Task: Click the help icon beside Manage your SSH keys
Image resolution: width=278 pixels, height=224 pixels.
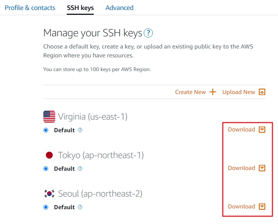Action: 148,33
